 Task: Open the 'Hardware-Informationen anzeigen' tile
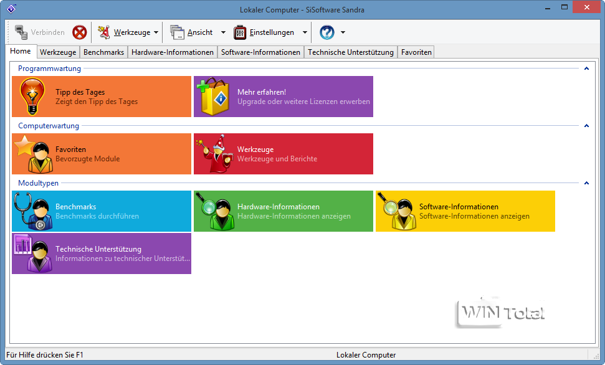pyautogui.click(x=283, y=211)
